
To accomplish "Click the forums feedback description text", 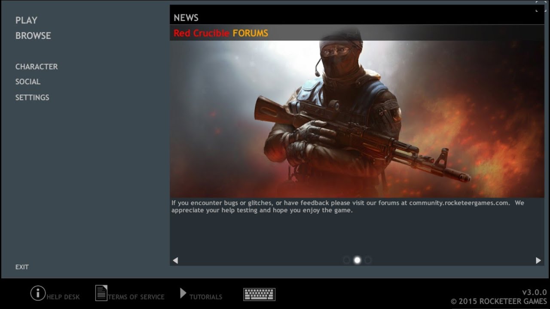I will point(348,206).
